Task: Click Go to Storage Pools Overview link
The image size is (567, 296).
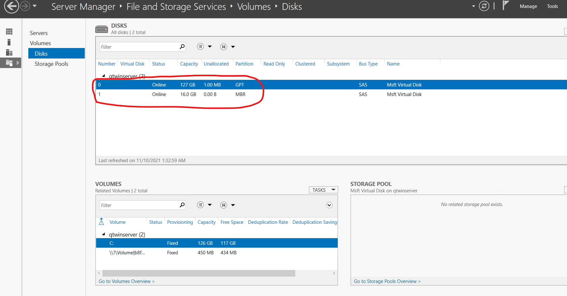Action: (387, 281)
